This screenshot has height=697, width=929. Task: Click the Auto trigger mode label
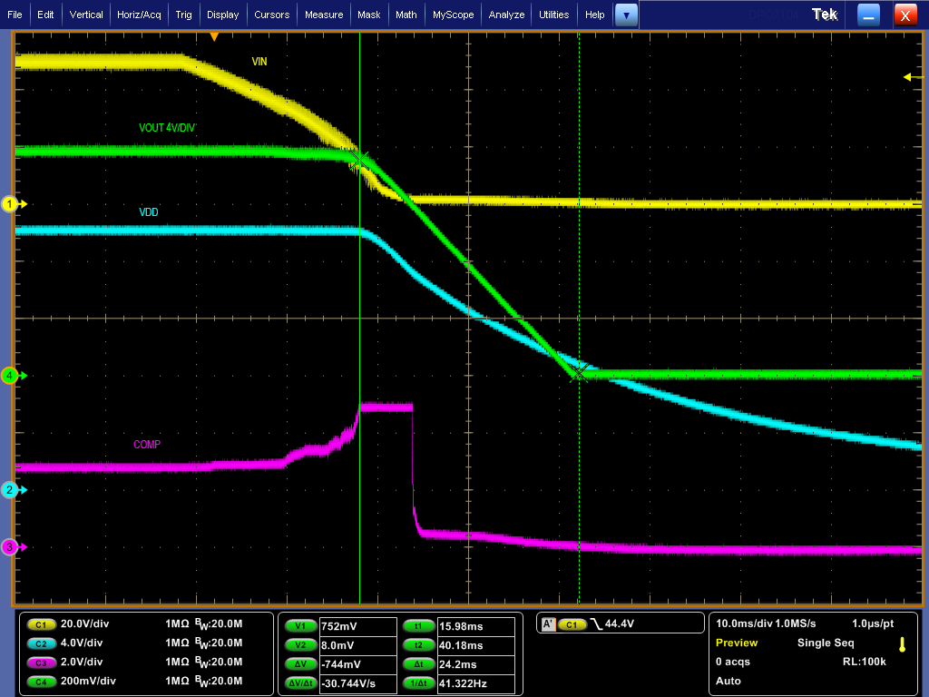(x=731, y=681)
